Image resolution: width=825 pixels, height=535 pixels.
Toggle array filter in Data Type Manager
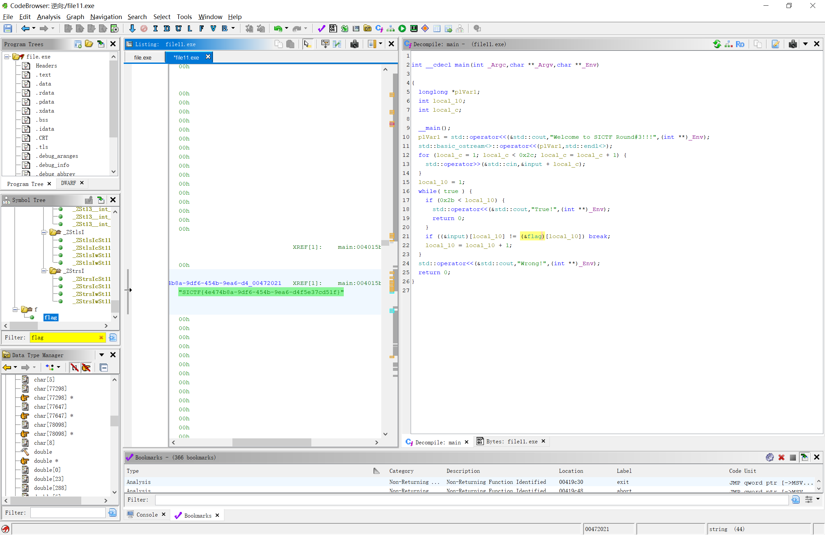point(74,367)
